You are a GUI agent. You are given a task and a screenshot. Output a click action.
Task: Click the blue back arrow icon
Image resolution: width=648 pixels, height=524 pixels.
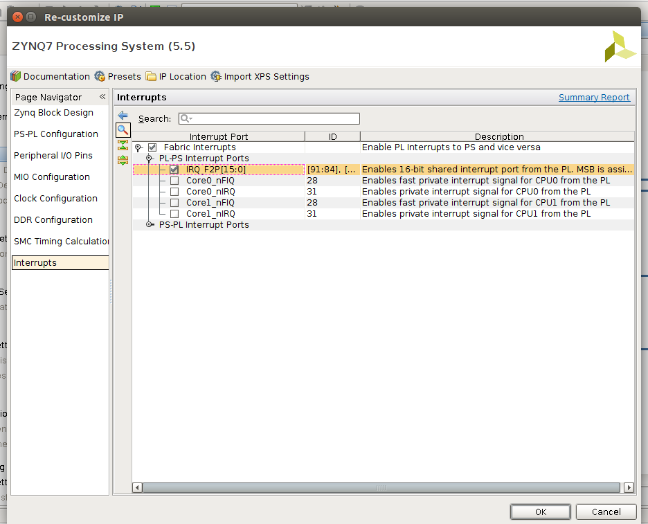pos(123,116)
